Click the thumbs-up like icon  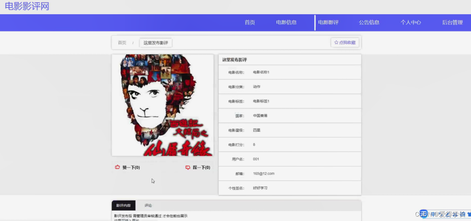[x=117, y=167]
